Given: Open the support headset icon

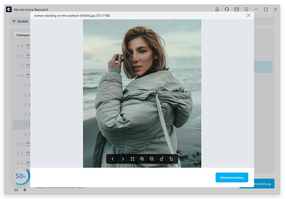Looking at the screenshot, I should click(227, 9).
